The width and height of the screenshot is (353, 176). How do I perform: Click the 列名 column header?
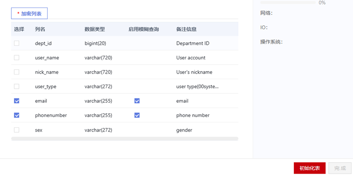pyautogui.click(x=40, y=29)
